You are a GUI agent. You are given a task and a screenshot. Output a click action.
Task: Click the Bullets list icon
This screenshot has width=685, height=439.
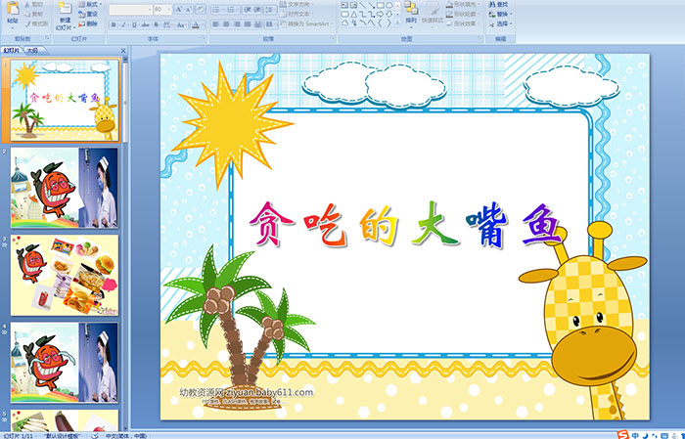click(x=218, y=10)
